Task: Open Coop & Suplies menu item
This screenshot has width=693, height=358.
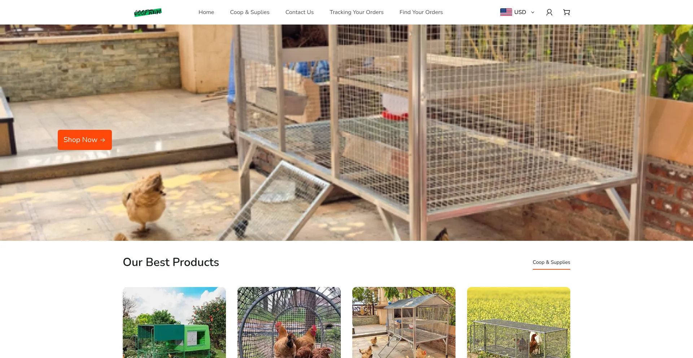Action: click(250, 12)
